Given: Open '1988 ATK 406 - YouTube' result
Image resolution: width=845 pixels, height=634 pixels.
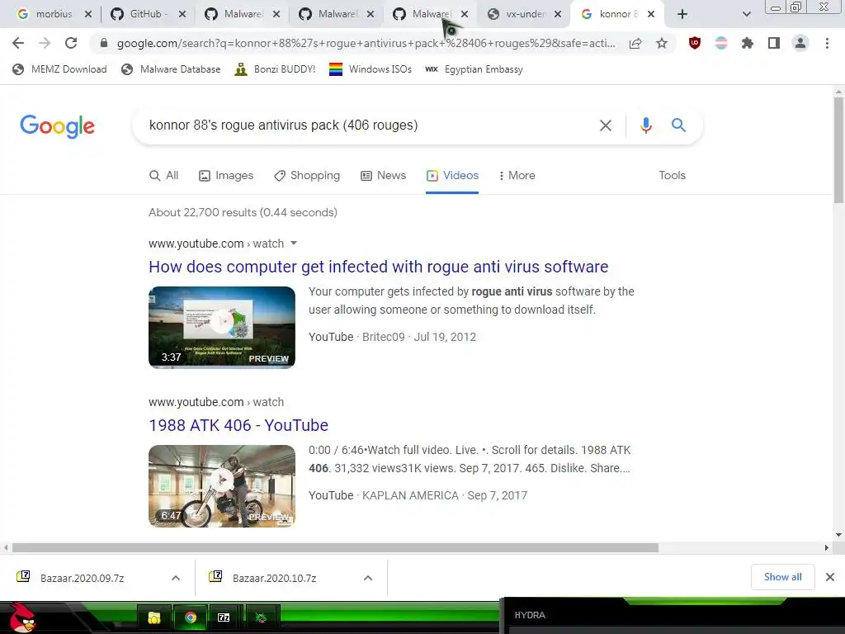Looking at the screenshot, I should 238,425.
